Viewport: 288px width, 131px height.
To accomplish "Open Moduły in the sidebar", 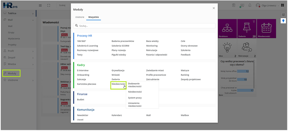I will click(x=12, y=74).
